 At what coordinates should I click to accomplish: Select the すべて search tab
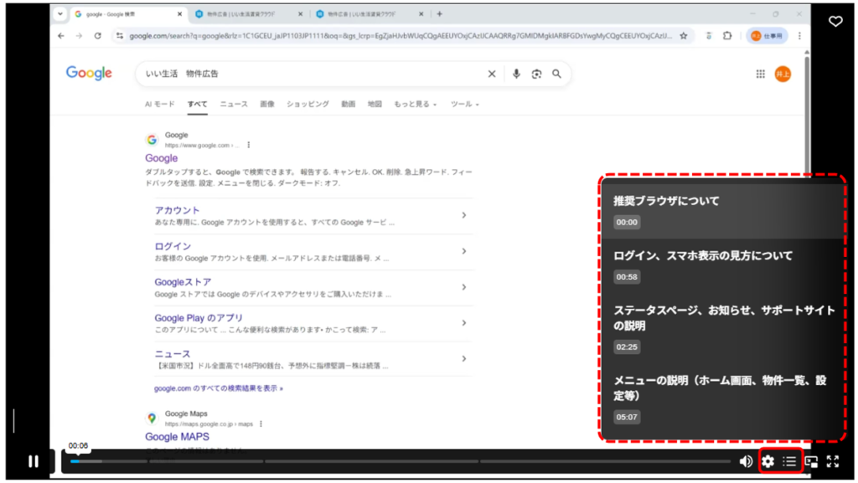click(x=198, y=104)
